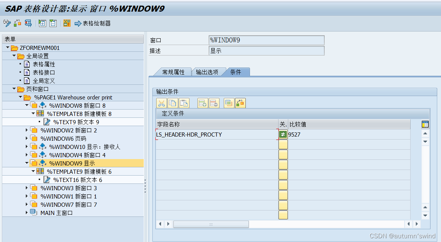Expand the %WINDOW7 新窗口 7 node

click(27, 204)
